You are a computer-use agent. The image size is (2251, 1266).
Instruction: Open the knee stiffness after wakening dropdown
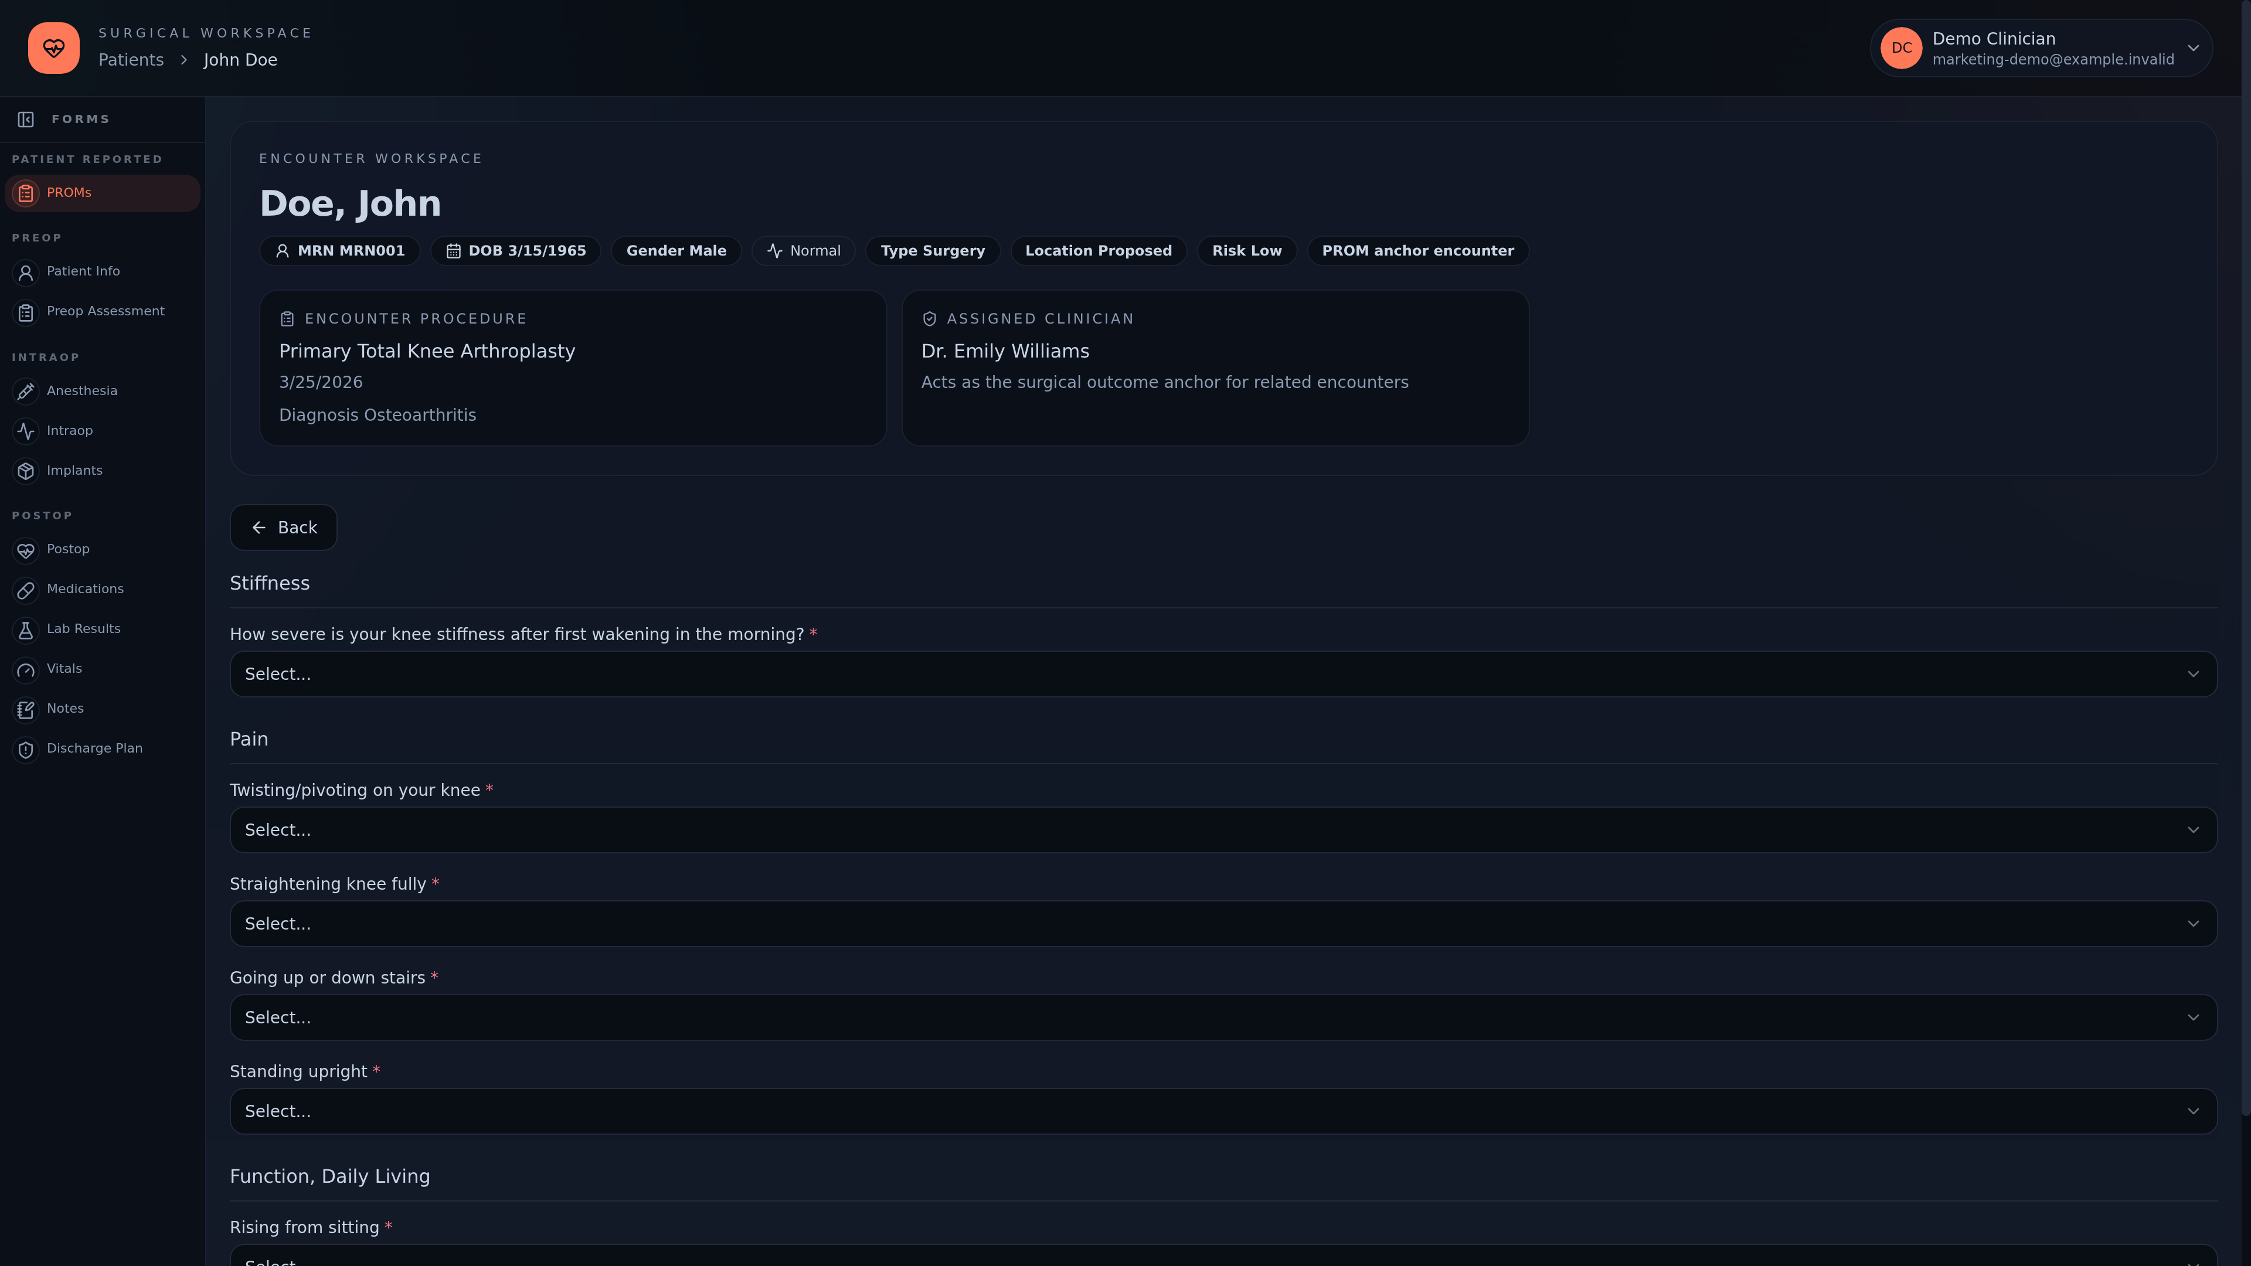click(x=1223, y=673)
